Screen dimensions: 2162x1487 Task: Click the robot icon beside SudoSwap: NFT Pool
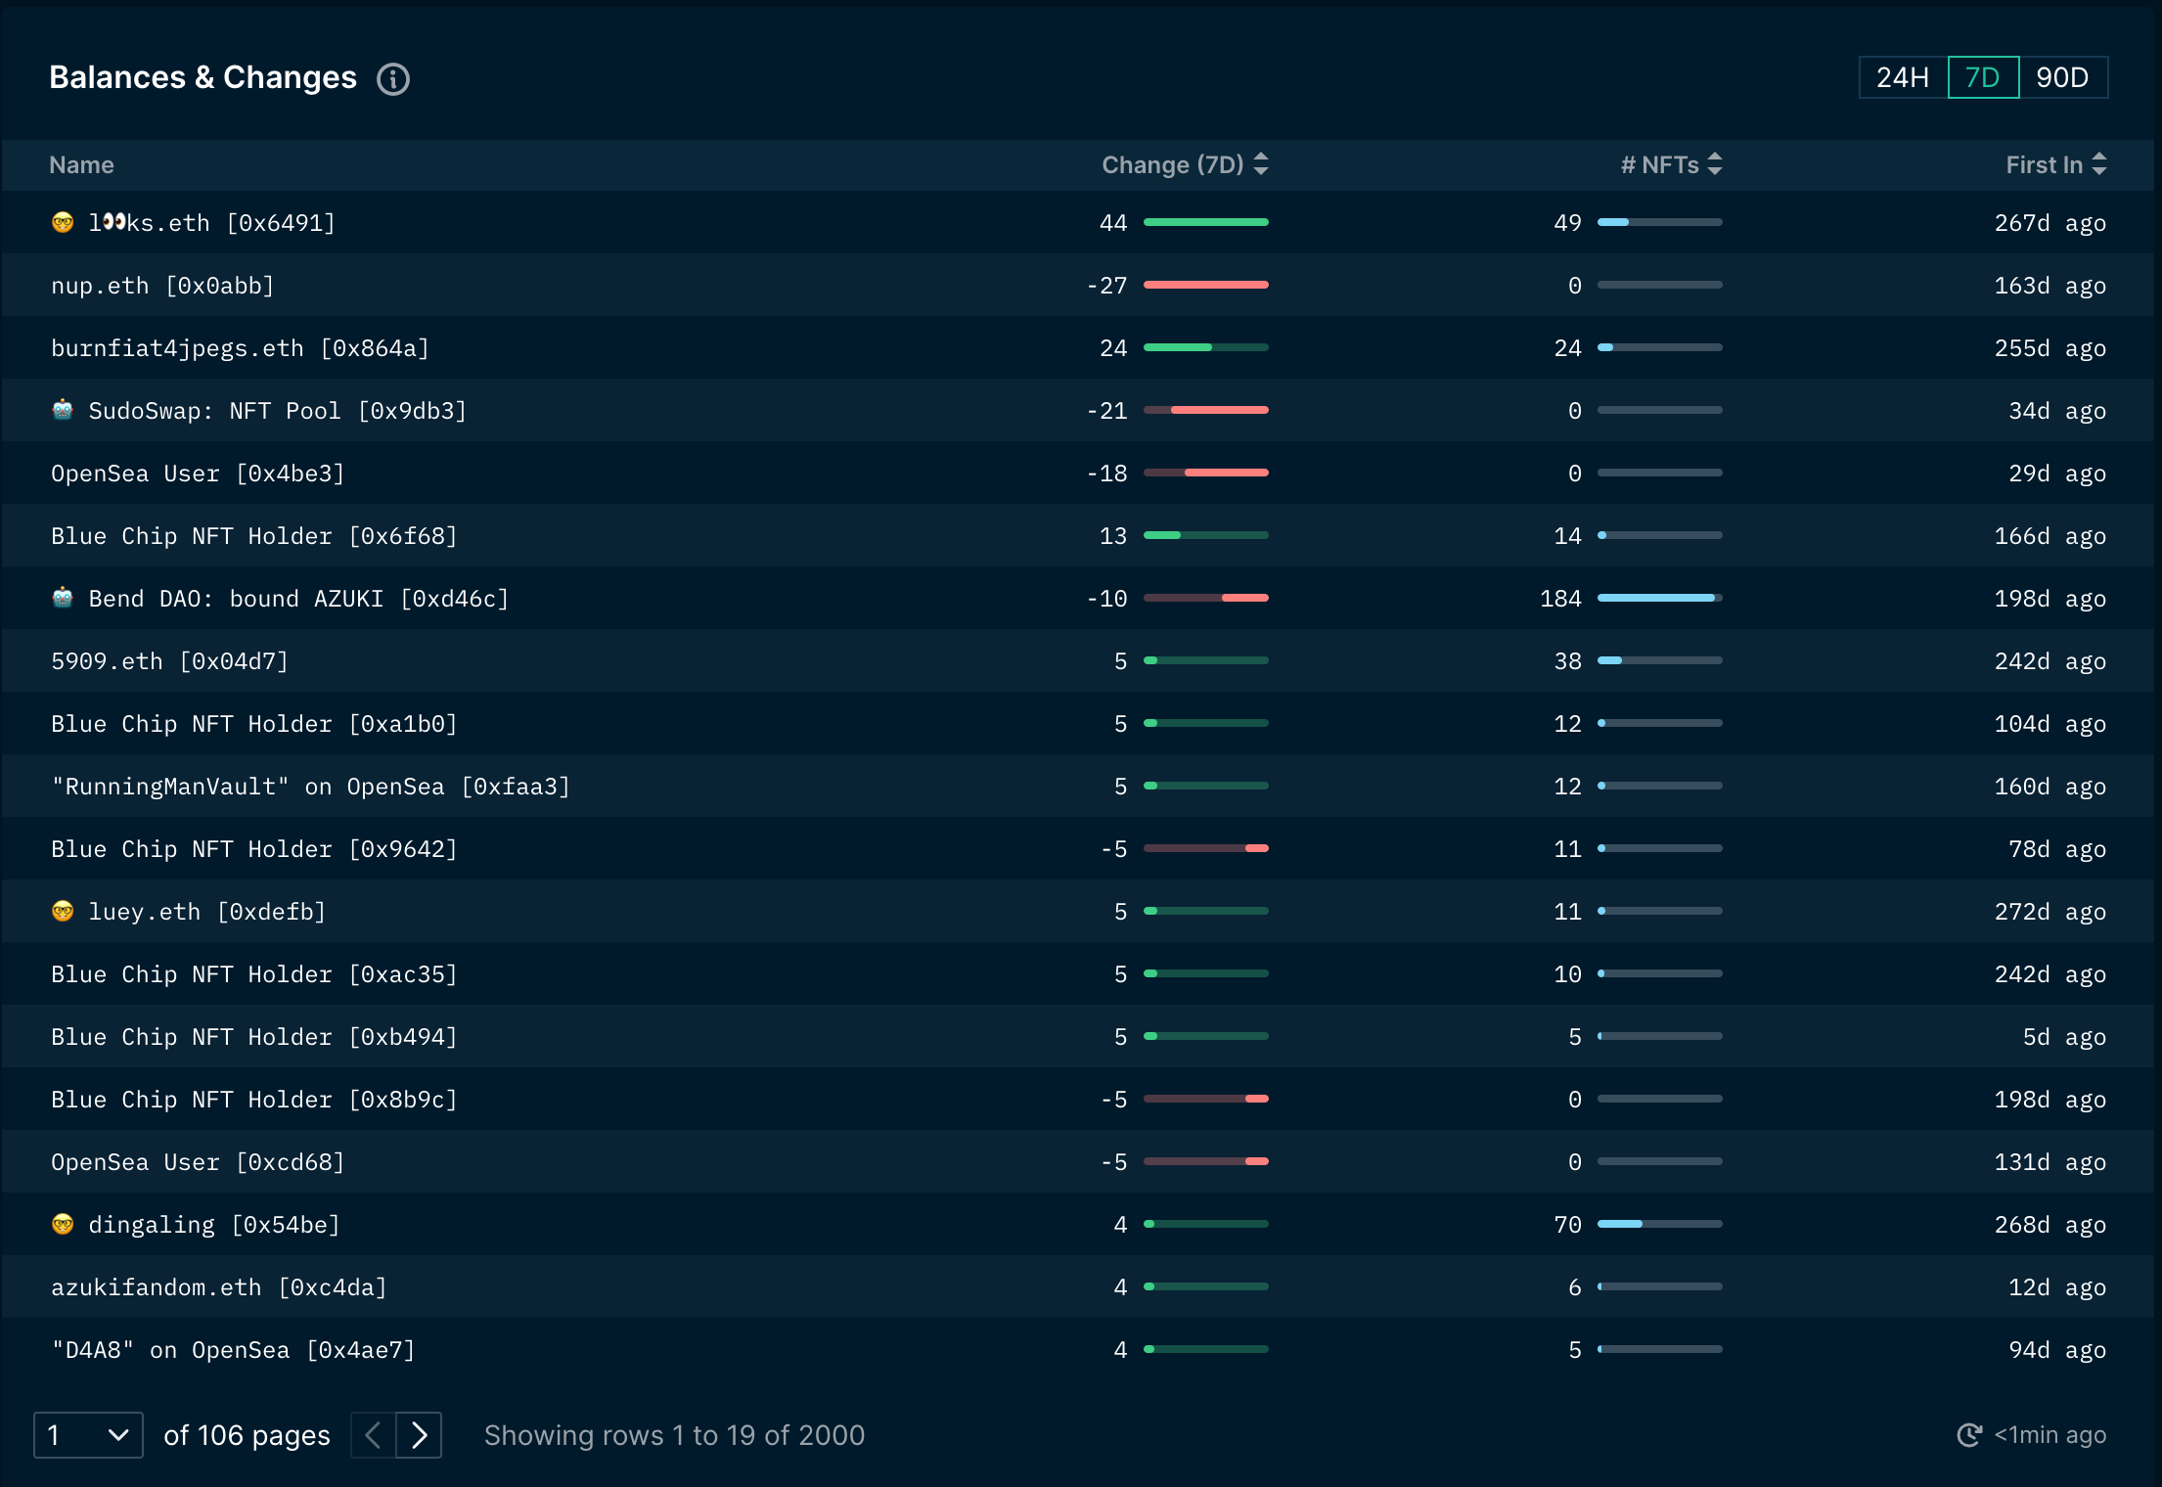tap(63, 410)
